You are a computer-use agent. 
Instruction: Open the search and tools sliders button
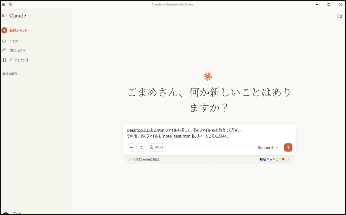[141, 147]
